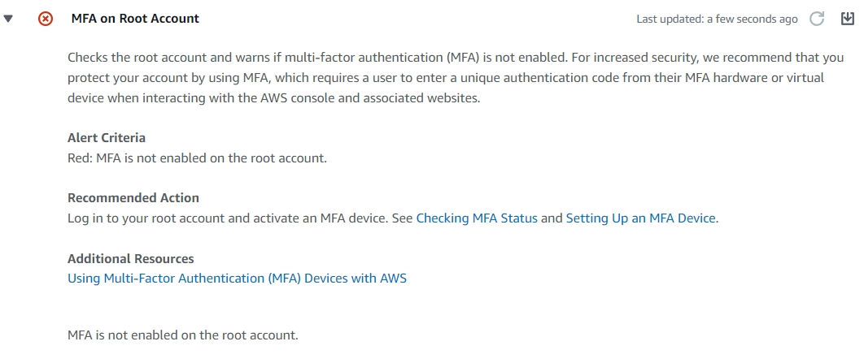Collapse the MFA on Root Account check
The height and width of the screenshot is (363, 864).
coord(7,19)
